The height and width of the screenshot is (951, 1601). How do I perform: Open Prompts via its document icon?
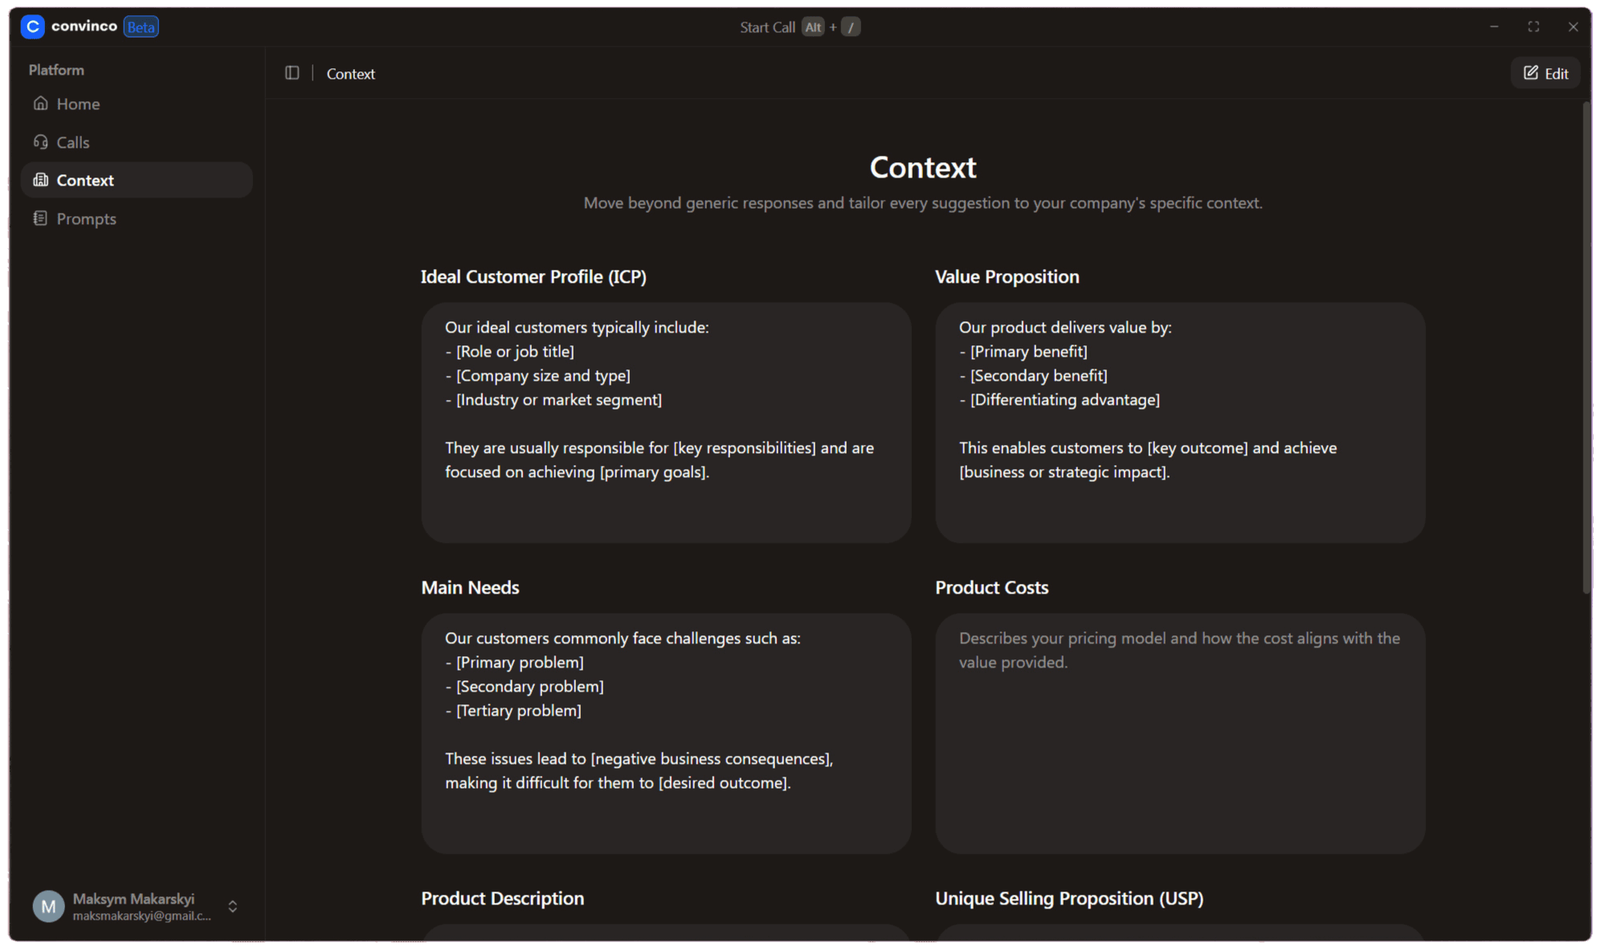[41, 218]
